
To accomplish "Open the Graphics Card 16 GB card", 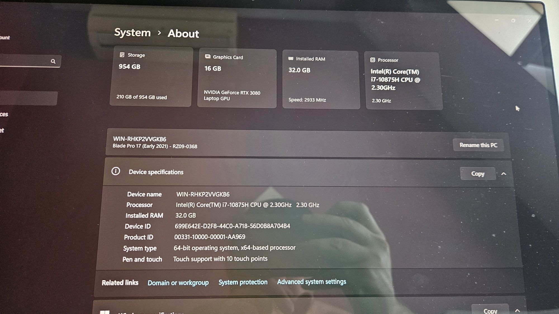I will [237, 78].
